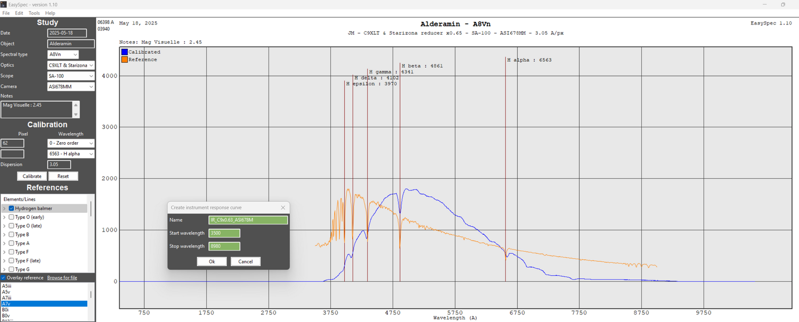Click the pixel field containing 62
The width and height of the screenshot is (799, 322).
12,143
